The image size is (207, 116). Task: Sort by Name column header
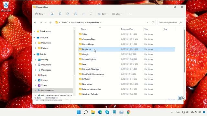coord(83,29)
